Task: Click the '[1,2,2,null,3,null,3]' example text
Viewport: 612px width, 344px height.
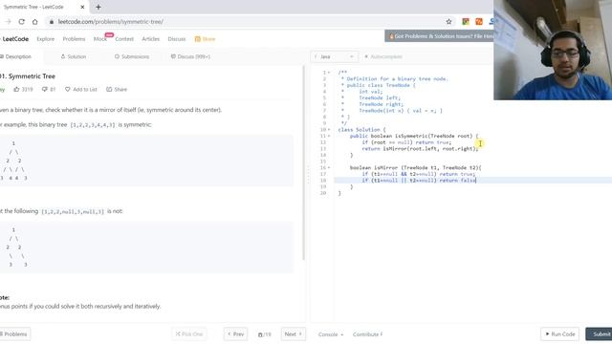Action: (73, 211)
